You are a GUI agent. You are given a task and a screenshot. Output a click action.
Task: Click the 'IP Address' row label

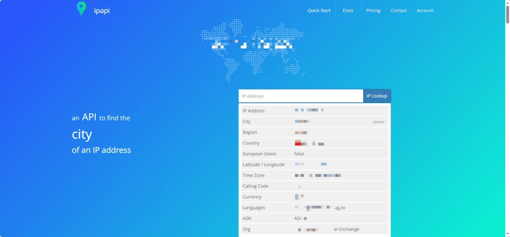[253, 111]
